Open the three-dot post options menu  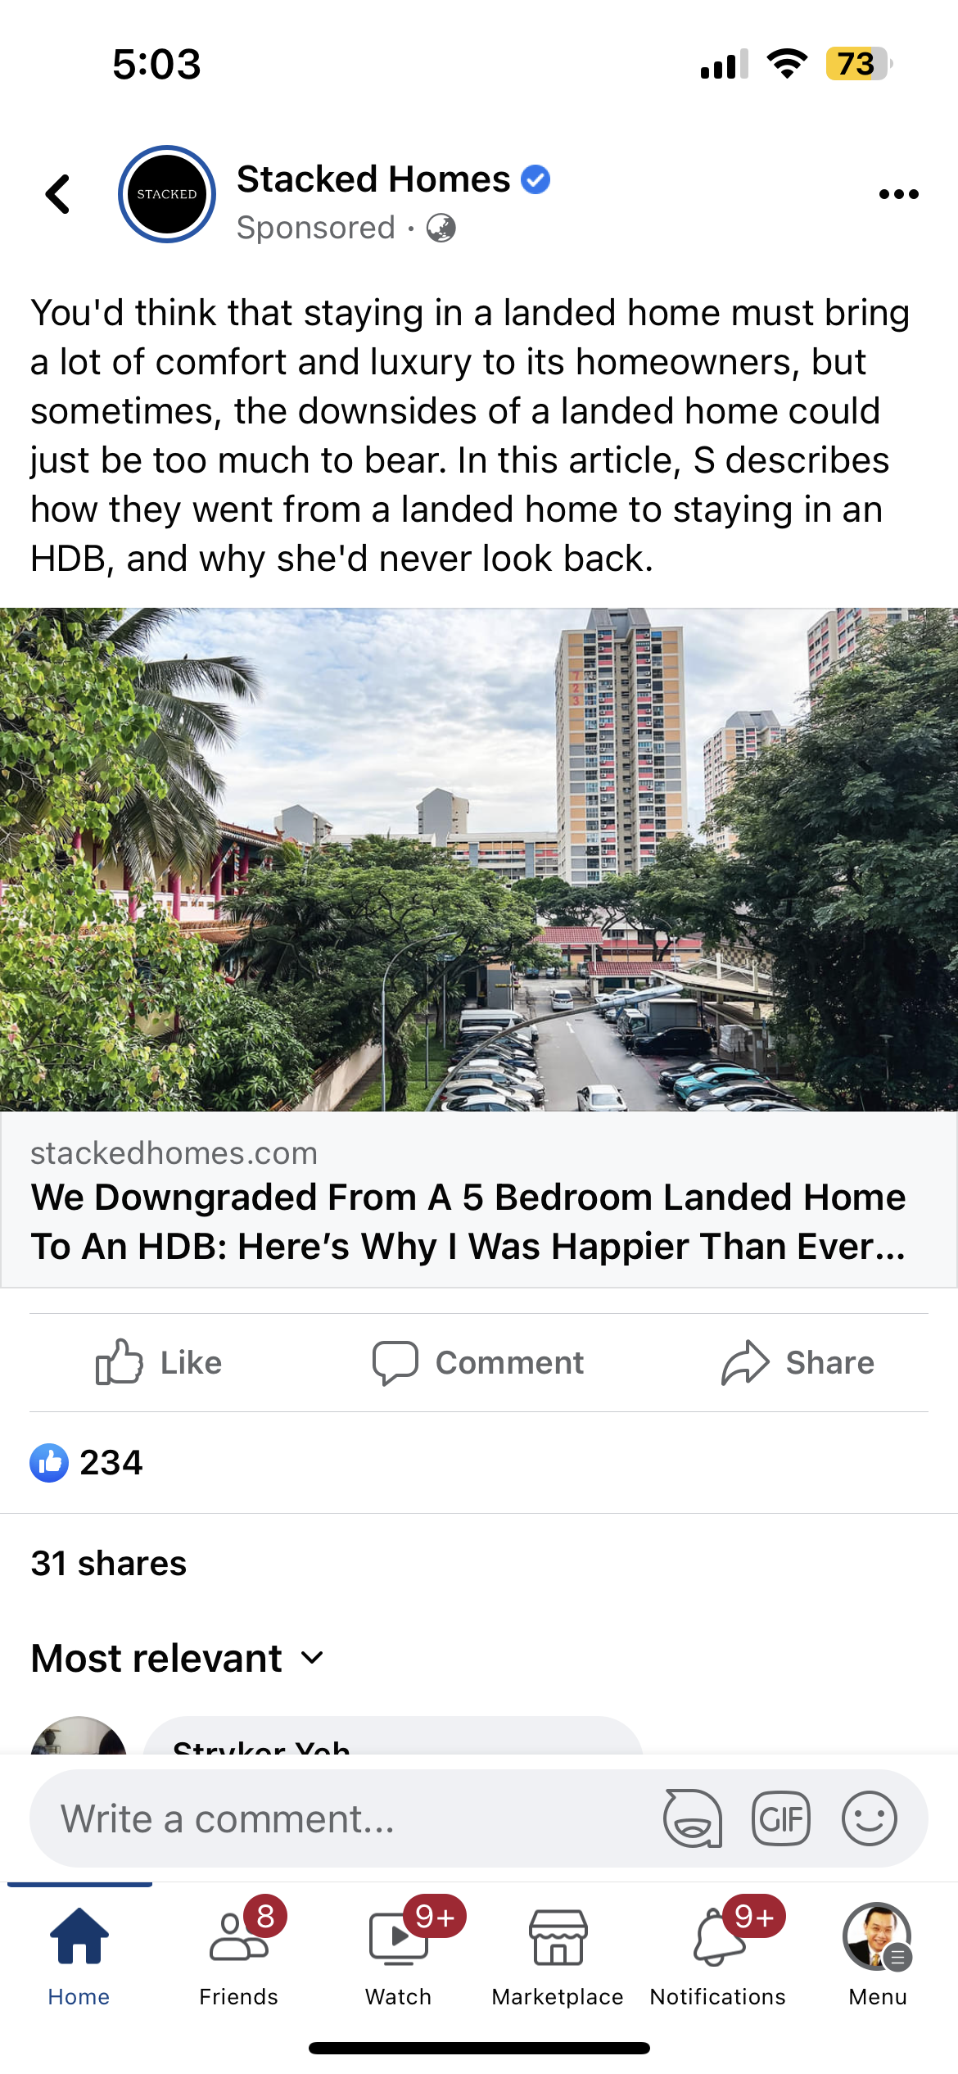click(x=898, y=194)
